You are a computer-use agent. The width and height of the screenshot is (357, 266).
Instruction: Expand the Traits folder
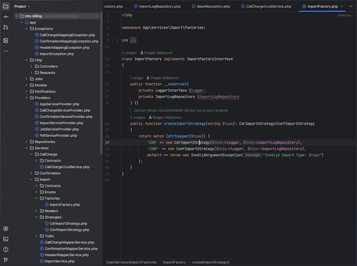click(36, 236)
